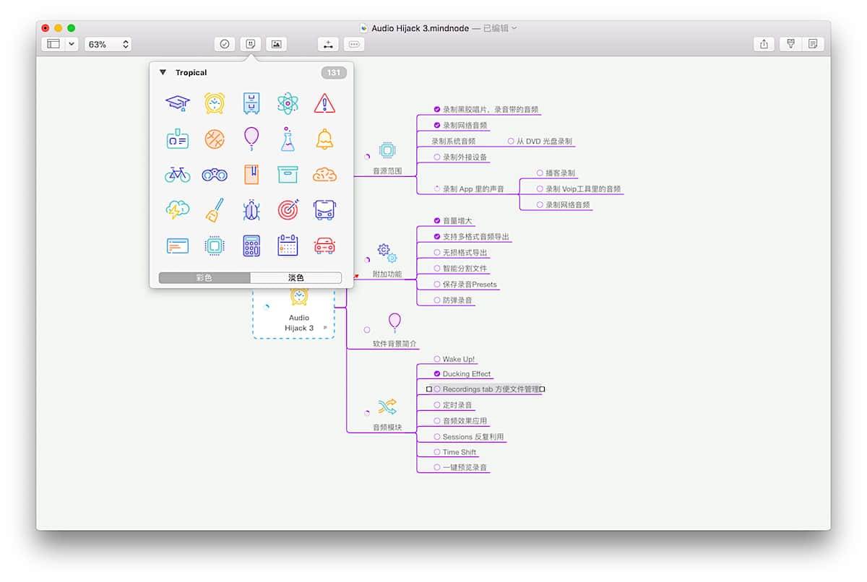Screen dimensions: 867x582
Task: Choose the lightning cloud sticker
Action: [177, 209]
